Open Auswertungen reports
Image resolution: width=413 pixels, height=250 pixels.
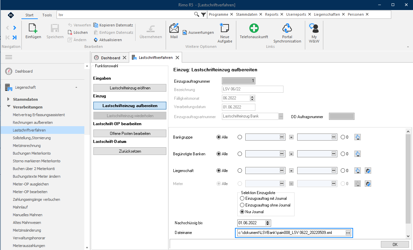198,32
